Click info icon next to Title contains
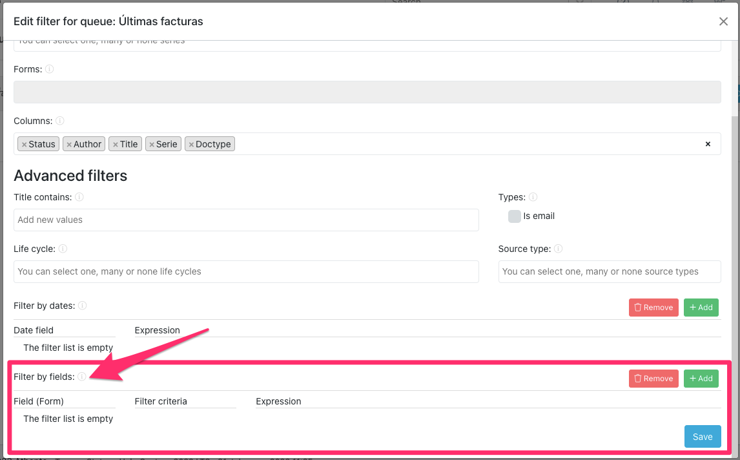740x460 pixels. point(79,197)
